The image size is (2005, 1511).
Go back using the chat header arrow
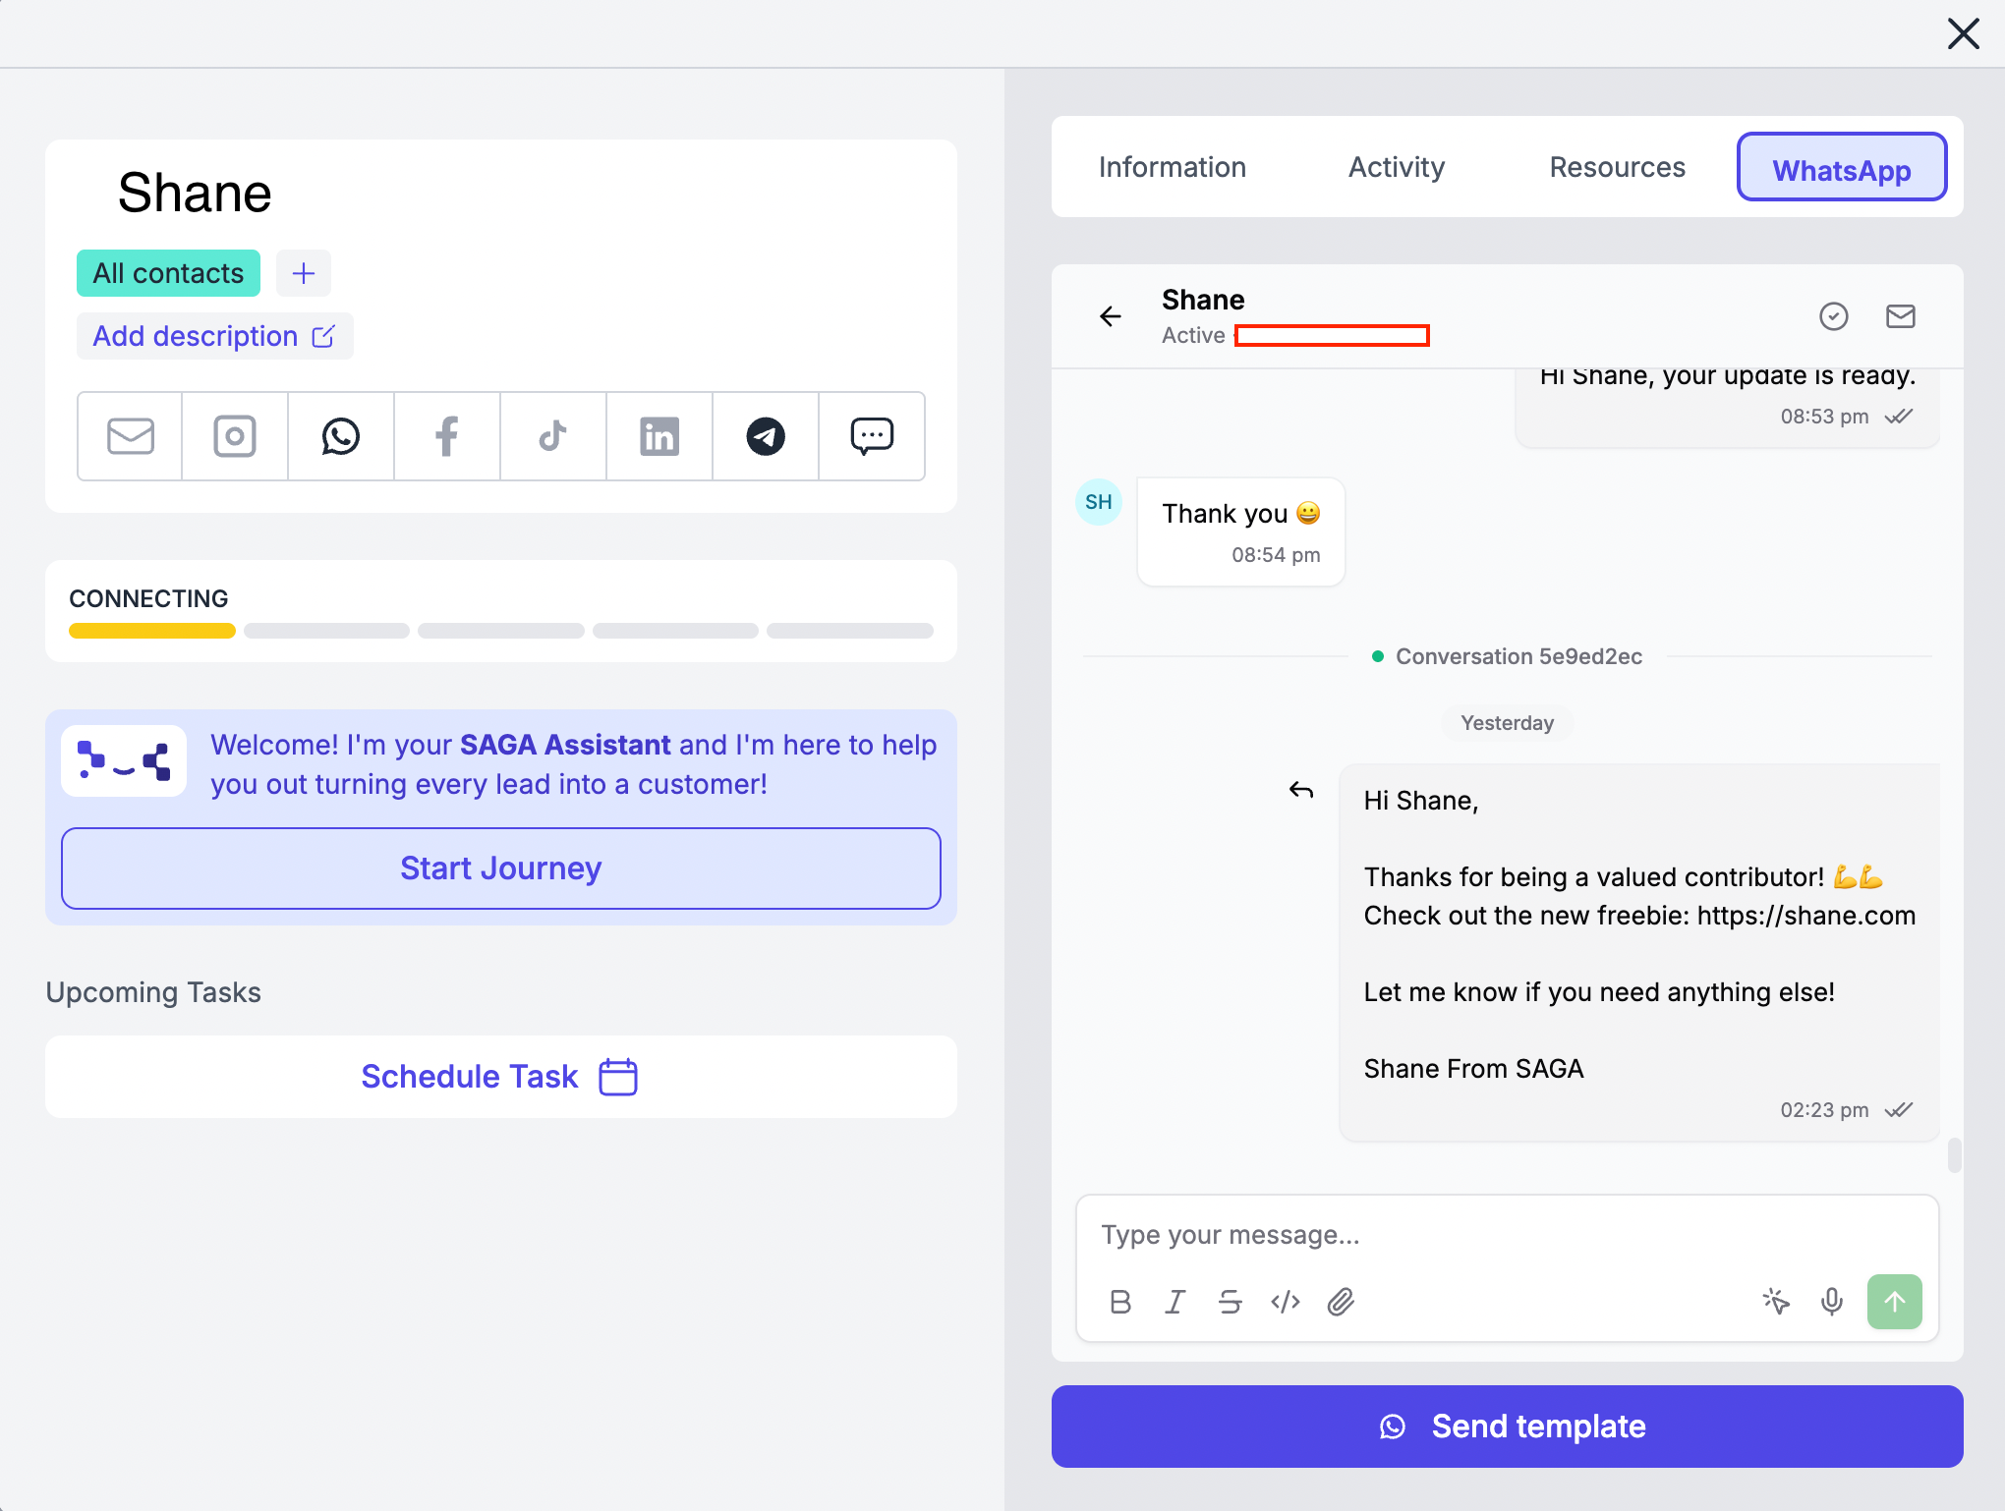1111,316
